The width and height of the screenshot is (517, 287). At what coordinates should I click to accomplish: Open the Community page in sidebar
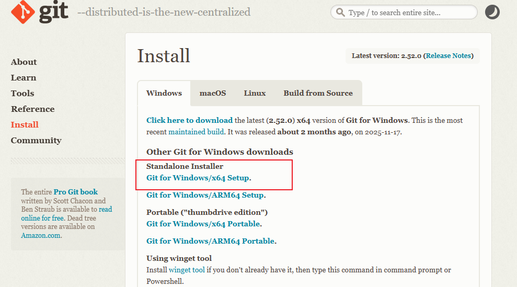36,141
